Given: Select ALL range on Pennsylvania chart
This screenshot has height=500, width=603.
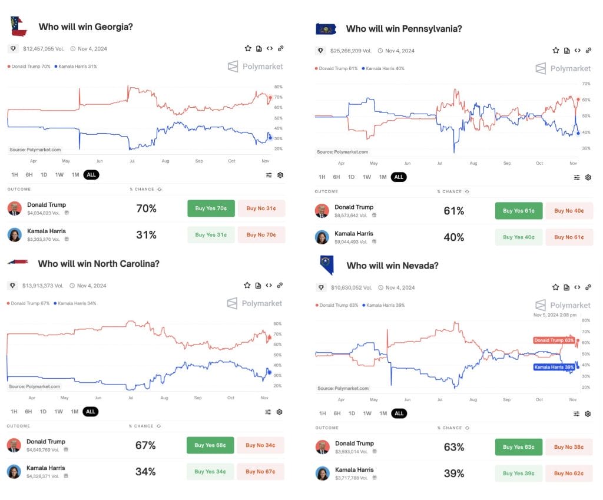Looking at the screenshot, I should pos(399,177).
